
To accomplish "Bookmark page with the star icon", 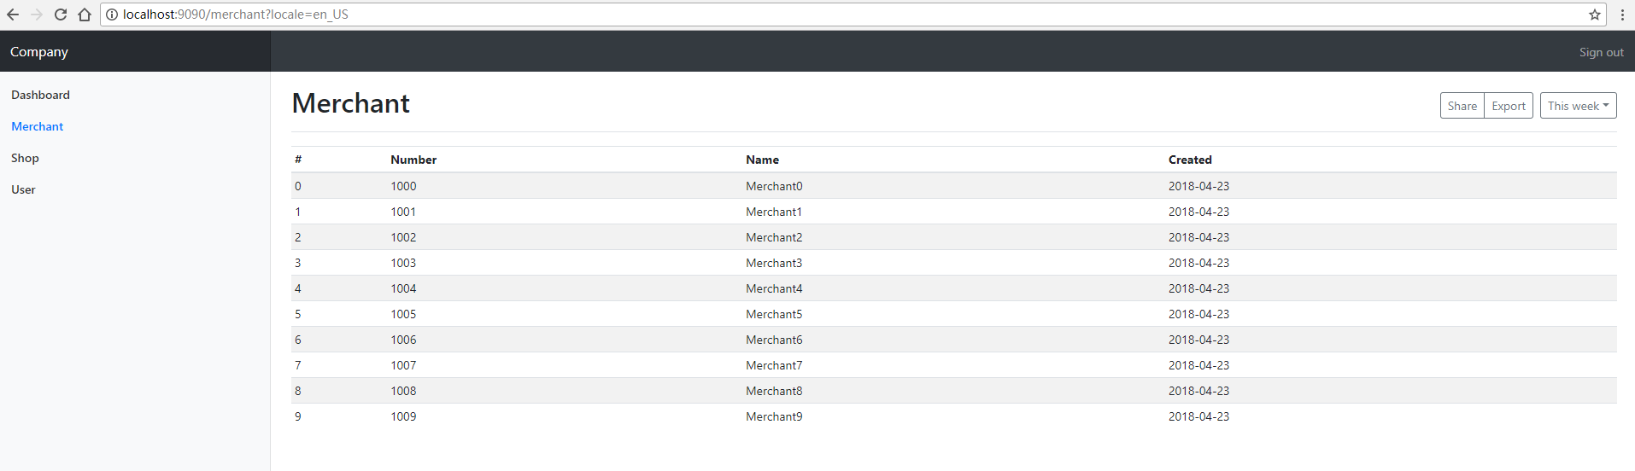I will (x=1594, y=15).
